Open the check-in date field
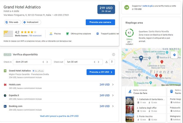The width and height of the screenshot is (183, 123). [x=32, y=62]
